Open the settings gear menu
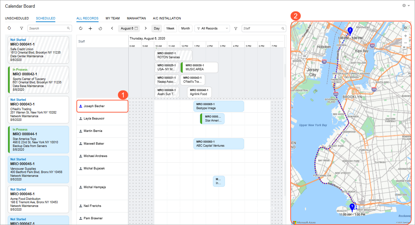 point(406,6)
